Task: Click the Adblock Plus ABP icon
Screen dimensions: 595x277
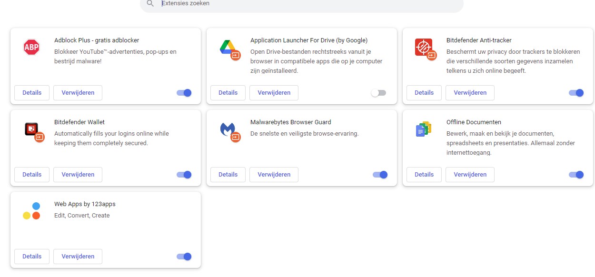Action: 31,47
